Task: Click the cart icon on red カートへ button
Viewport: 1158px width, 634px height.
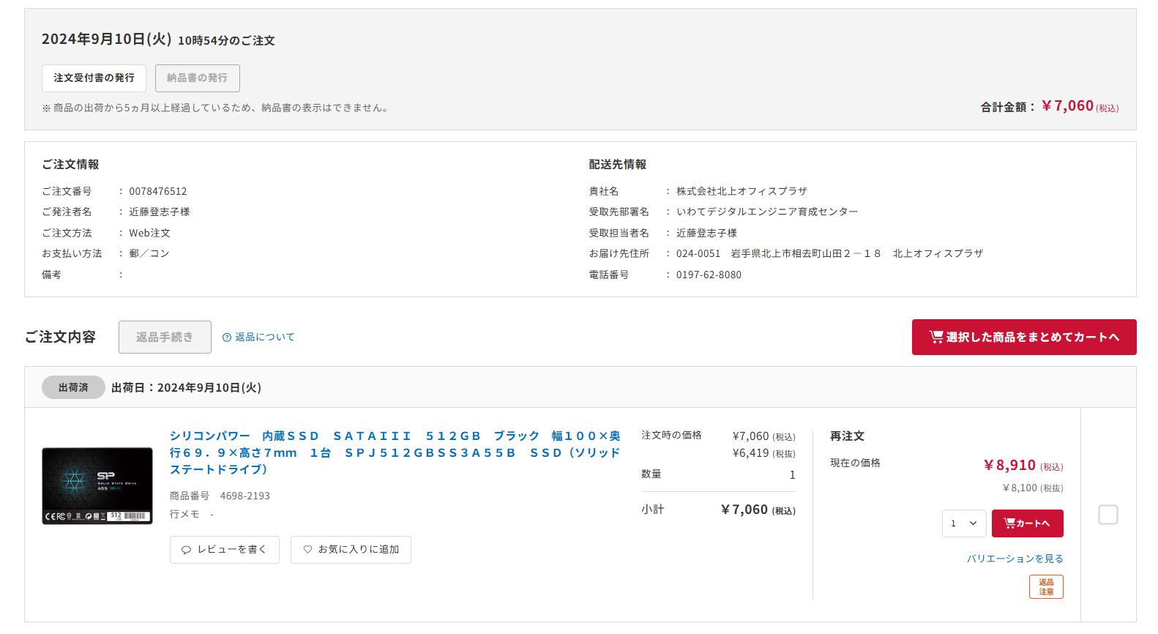Action: (x=1009, y=523)
